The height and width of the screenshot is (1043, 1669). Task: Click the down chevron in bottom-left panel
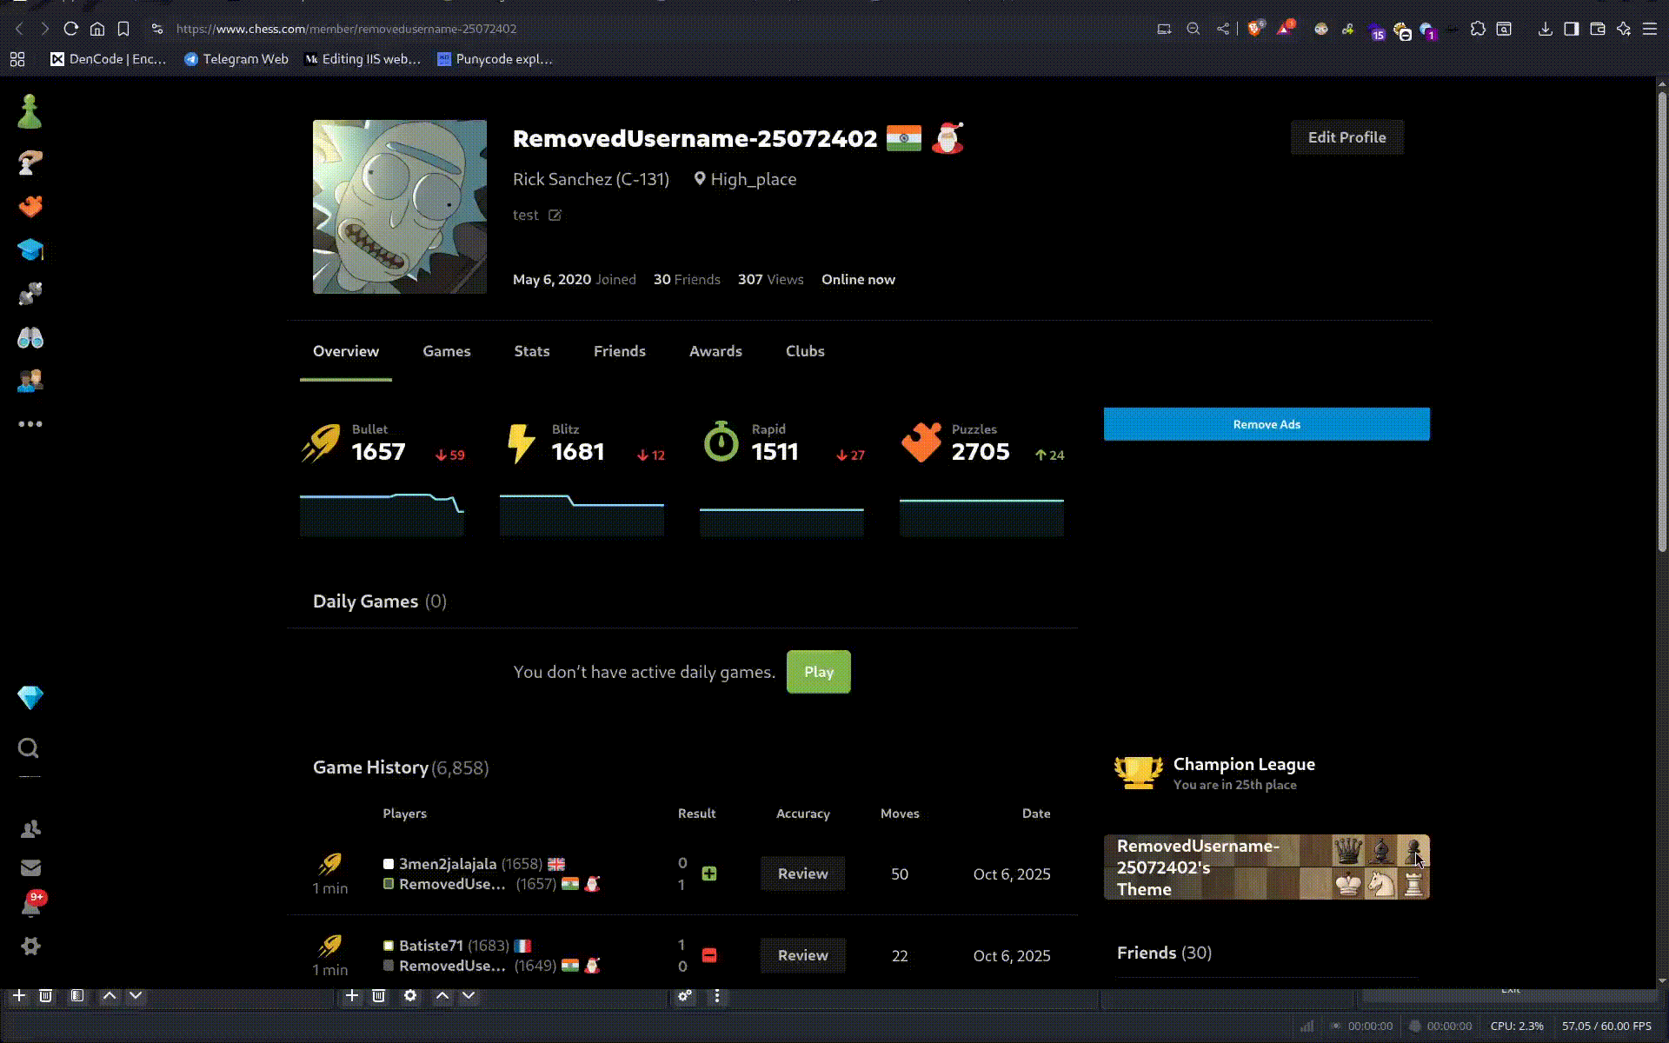coord(136,996)
